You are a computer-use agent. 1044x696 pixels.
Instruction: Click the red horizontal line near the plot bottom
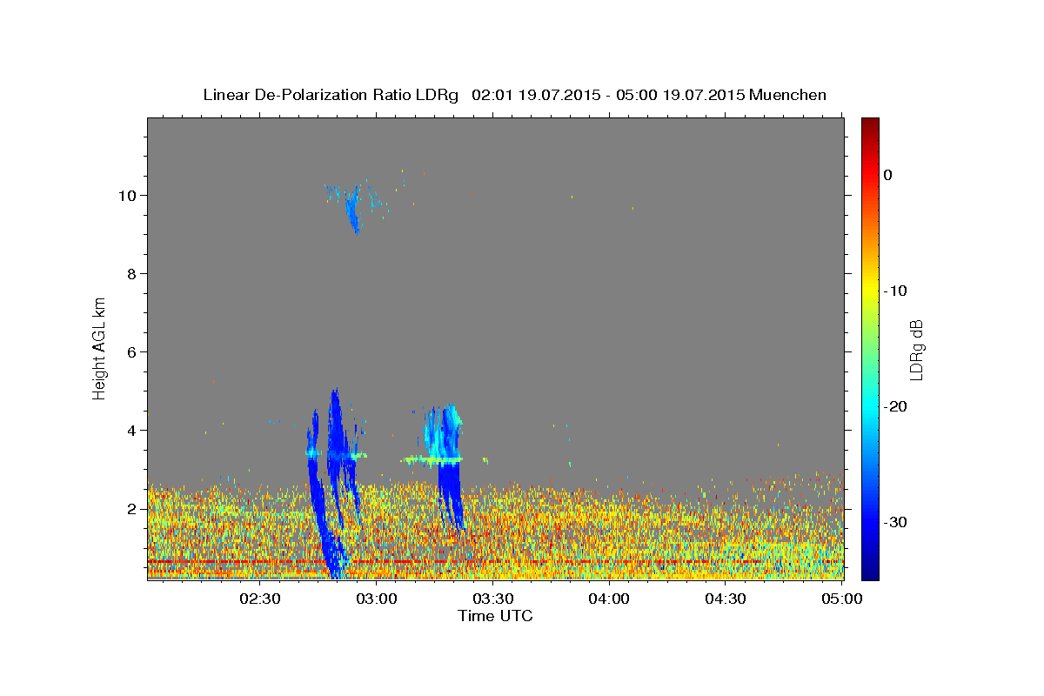click(495, 562)
